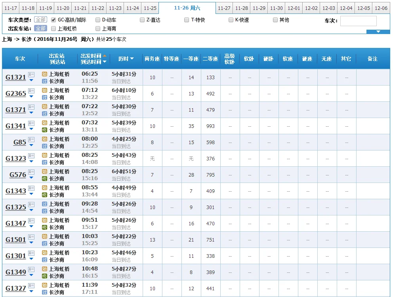
Task: Click the 全部 button for 车次类型
Action: [41, 19]
